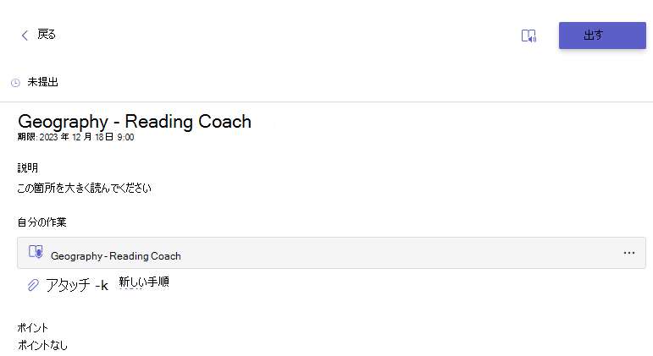
Task: Click the instruction text この箇所を大きく読んでください
Action: point(84,188)
